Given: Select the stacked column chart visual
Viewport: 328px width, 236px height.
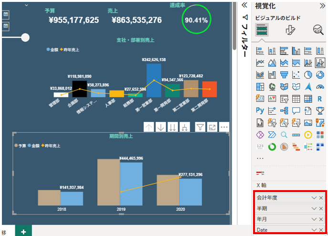Looking at the screenshot, I should pos(272,51).
